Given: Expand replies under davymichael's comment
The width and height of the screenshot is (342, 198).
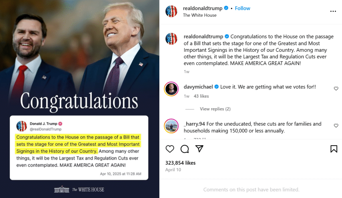Looking at the screenshot, I should [215, 109].
